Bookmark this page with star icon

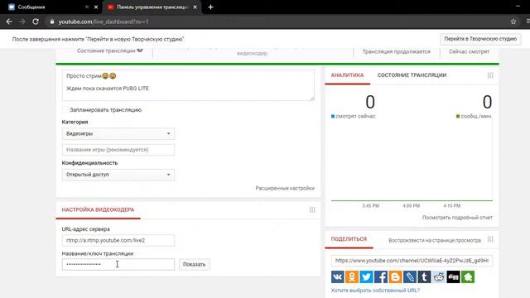coord(513,22)
